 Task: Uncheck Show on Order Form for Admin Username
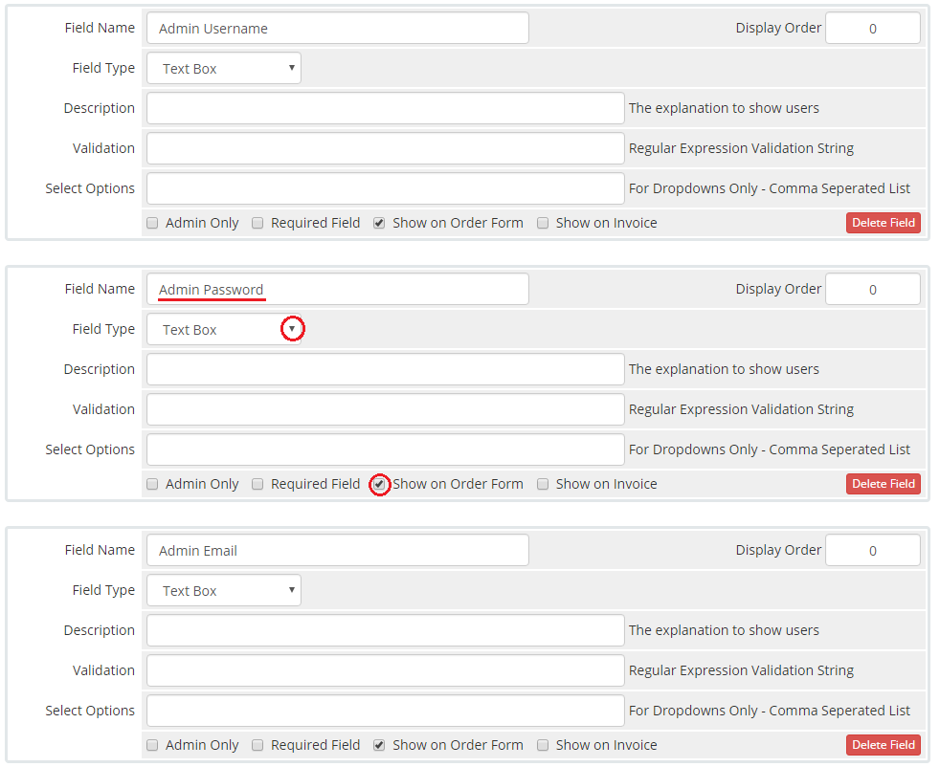[x=379, y=224]
